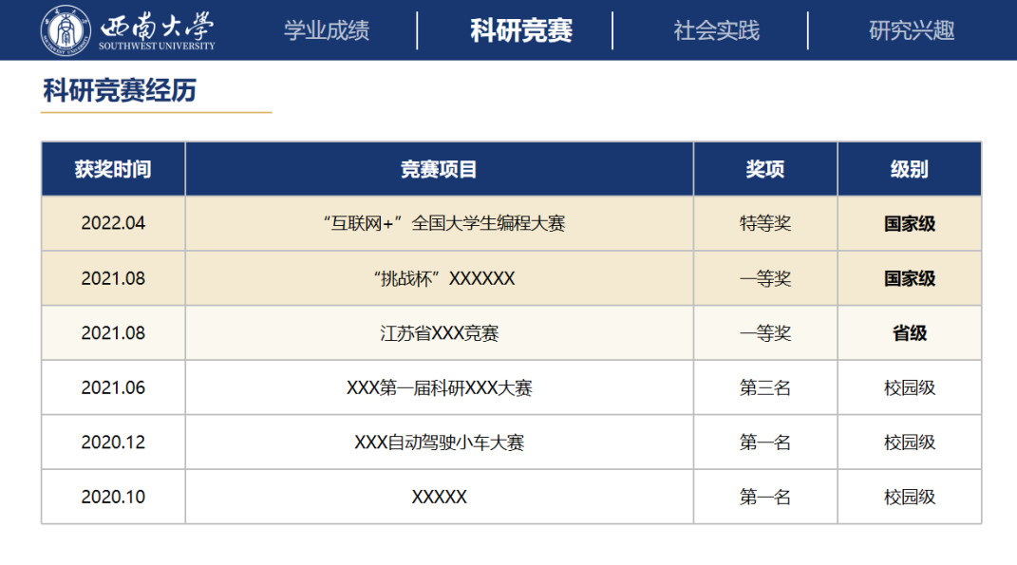Click 第一名 in the 2020.12 row
Image resolution: width=1017 pixels, height=565 pixels.
pos(765,442)
